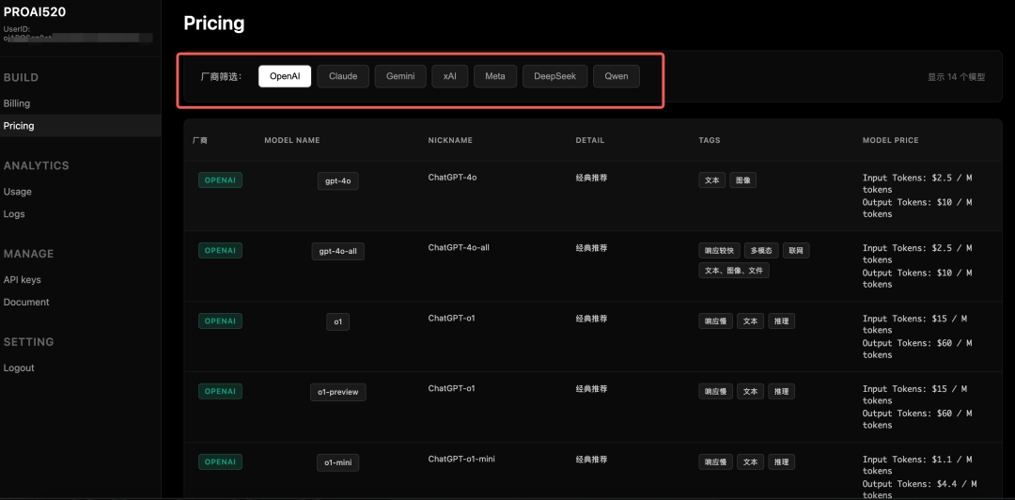Click the ChatGPT-o1-mini nickname
The height and width of the screenshot is (500, 1015).
tap(461, 460)
